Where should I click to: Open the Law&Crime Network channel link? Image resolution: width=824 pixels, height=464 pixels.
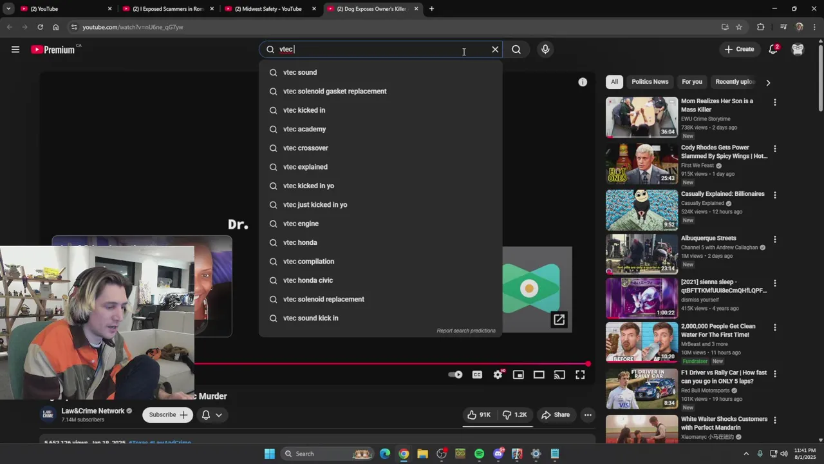(x=93, y=411)
